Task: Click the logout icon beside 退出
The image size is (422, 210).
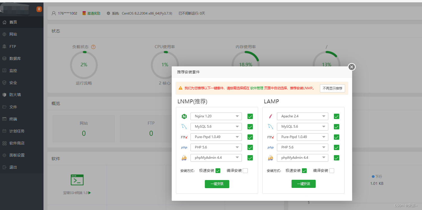Action: (4, 167)
